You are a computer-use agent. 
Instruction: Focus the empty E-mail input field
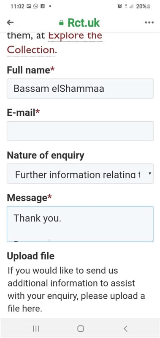[80, 131]
